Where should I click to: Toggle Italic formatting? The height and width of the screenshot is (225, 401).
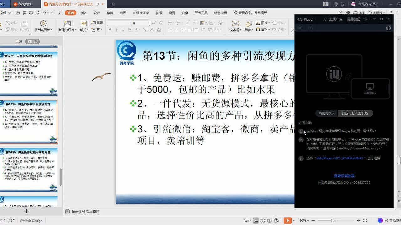coord(116,30)
